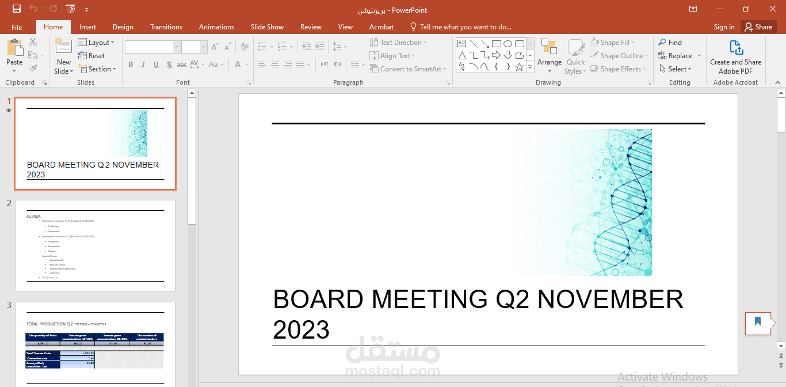Select the isosceles triangle shape
Viewport: 786px width, 387px height.
[x=461, y=55]
